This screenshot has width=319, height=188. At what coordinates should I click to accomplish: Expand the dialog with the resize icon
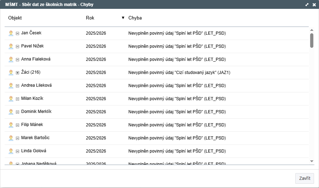pos(307,5)
